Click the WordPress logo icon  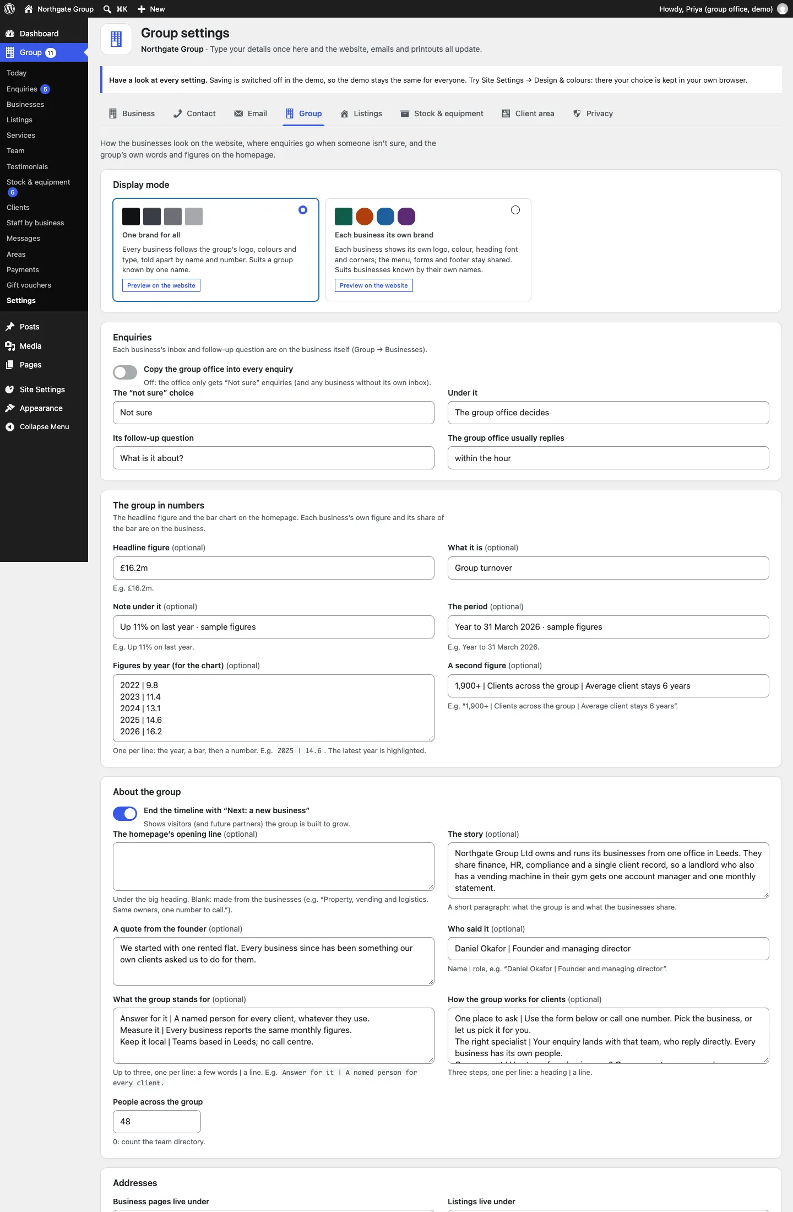pos(9,9)
